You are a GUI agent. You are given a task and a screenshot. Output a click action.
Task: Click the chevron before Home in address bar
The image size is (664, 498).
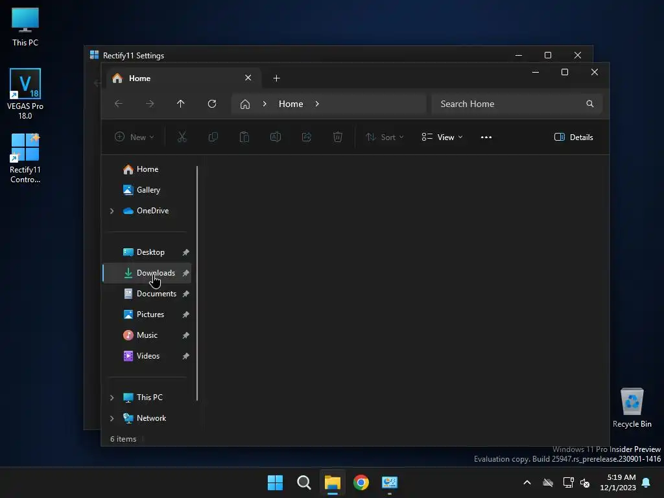(265, 104)
